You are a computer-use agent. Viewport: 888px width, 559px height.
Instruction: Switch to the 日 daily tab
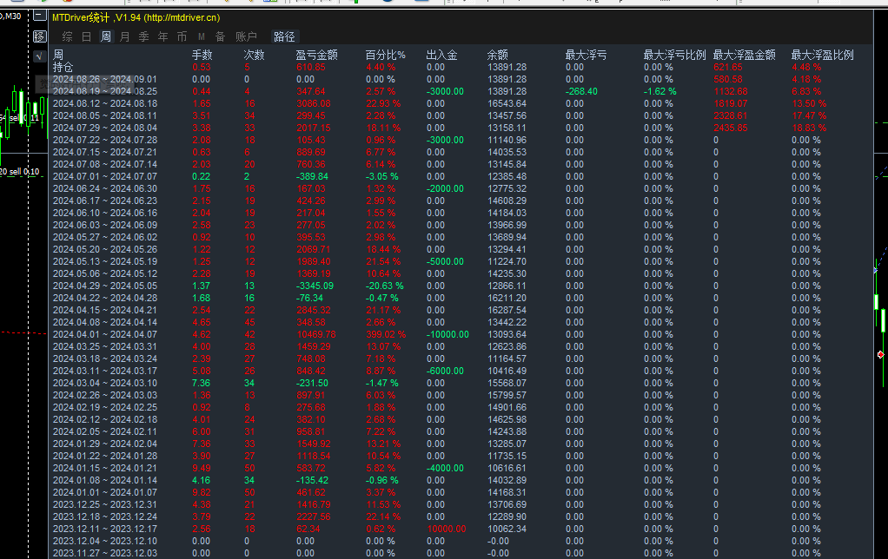click(x=87, y=36)
